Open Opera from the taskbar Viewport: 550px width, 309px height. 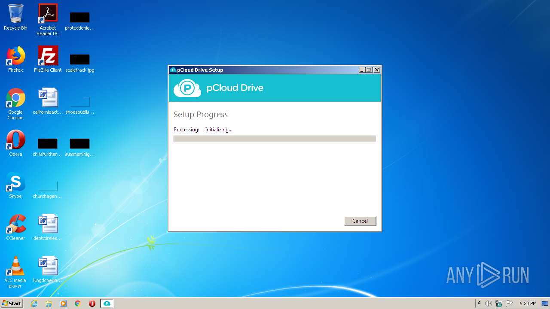click(92, 303)
